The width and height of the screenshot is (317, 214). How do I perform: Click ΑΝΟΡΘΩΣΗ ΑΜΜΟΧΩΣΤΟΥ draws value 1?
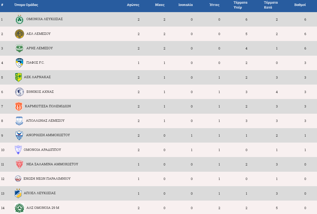[x=192, y=136]
